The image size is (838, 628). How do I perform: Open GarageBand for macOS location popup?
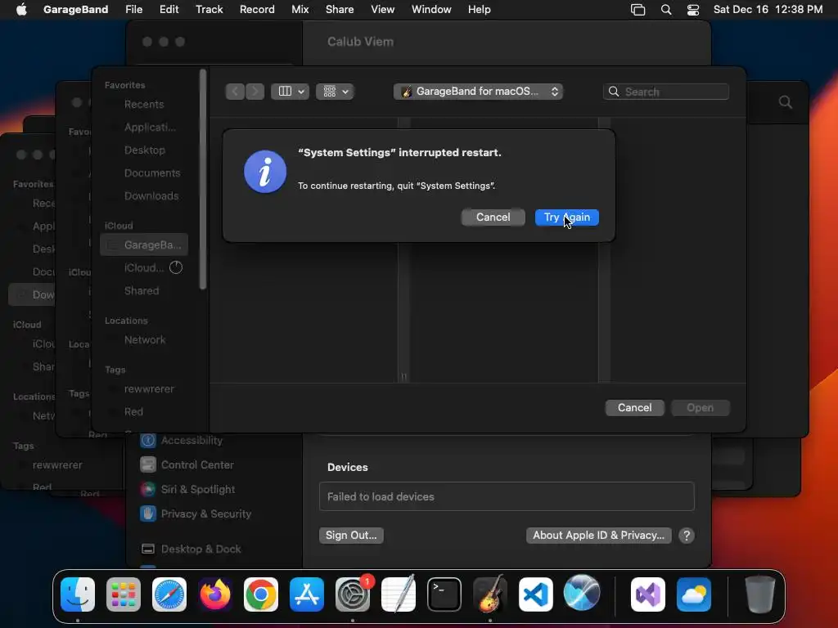[478, 92]
